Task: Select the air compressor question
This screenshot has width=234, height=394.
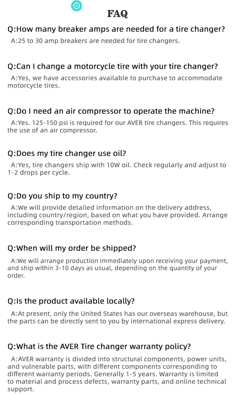Action: [111, 111]
